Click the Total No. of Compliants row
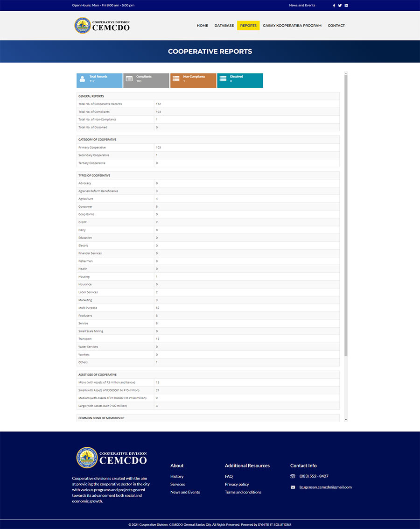420x529 pixels. (x=208, y=112)
